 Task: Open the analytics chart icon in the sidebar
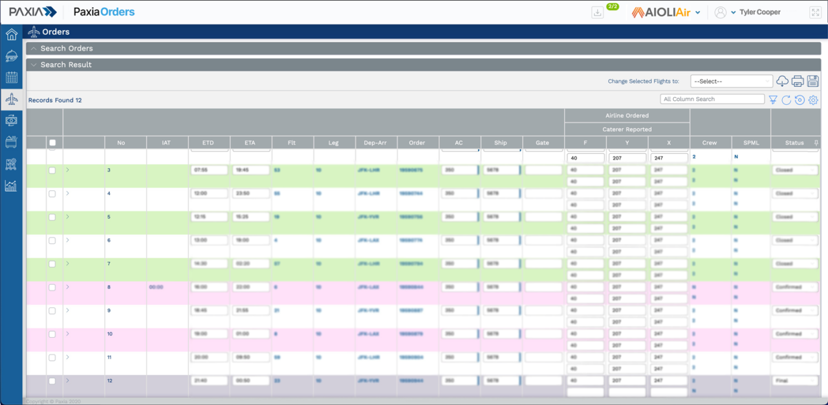click(x=10, y=185)
